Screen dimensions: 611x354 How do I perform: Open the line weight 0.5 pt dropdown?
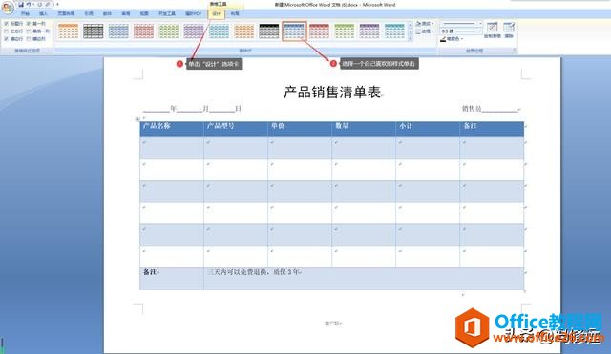tap(461, 31)
